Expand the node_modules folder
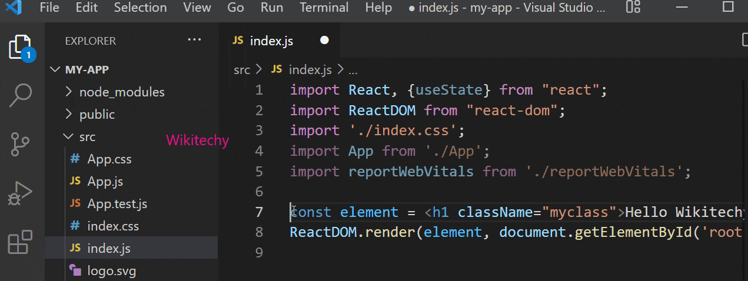This screenshot has width=748, height=281. coord(122,92)
